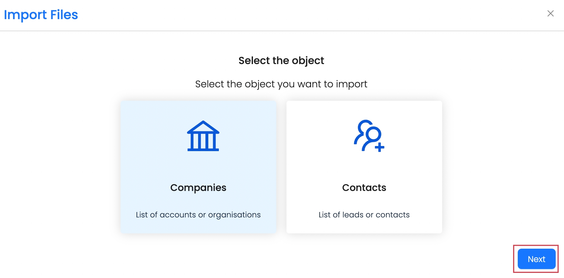Click the Companies bank building icon
The height and width of the screenshot is (278, 564).
[x=203, y=136]
